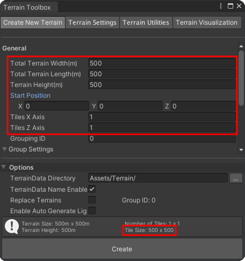This screenshot has height=261, width=245.
Task: Click the Replace Terrains label
Action: pos(35,200)
